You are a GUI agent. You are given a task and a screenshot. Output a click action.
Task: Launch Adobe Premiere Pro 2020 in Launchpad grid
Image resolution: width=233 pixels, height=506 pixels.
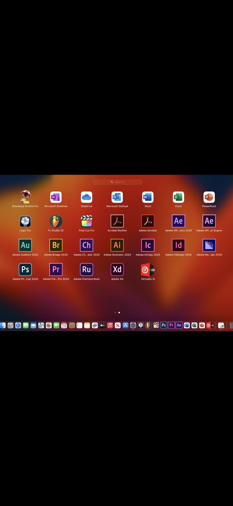(56, 270)
